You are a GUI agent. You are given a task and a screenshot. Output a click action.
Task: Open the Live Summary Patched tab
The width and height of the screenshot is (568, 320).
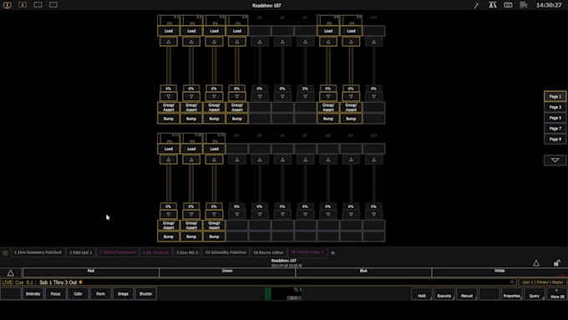pyautogui.click(x=38, y=252)
